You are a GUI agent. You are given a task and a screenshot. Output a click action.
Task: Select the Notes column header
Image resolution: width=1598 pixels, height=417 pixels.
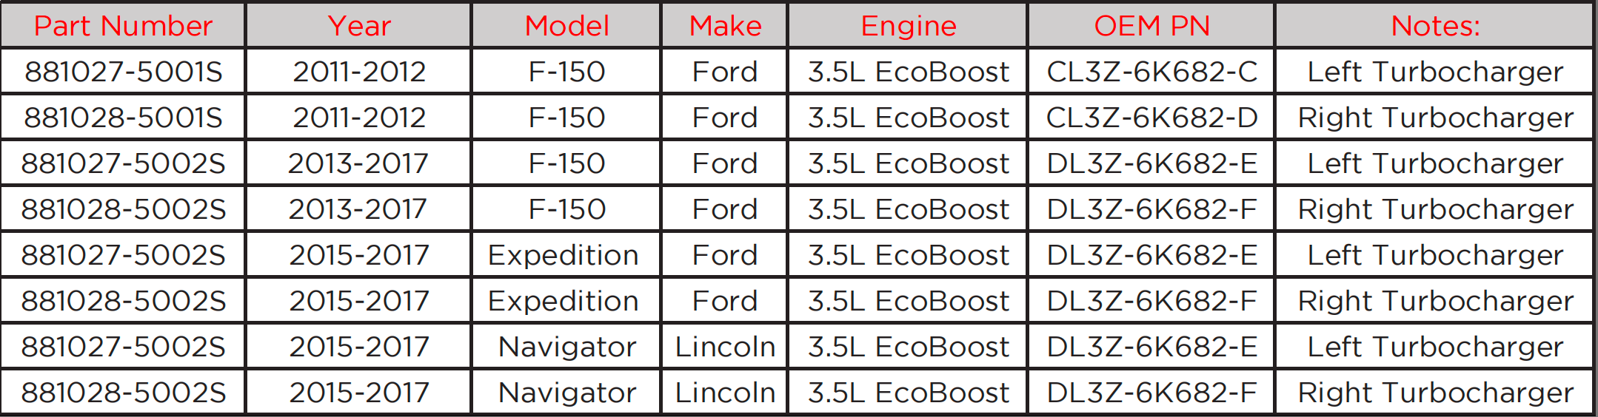point(1435,26)
